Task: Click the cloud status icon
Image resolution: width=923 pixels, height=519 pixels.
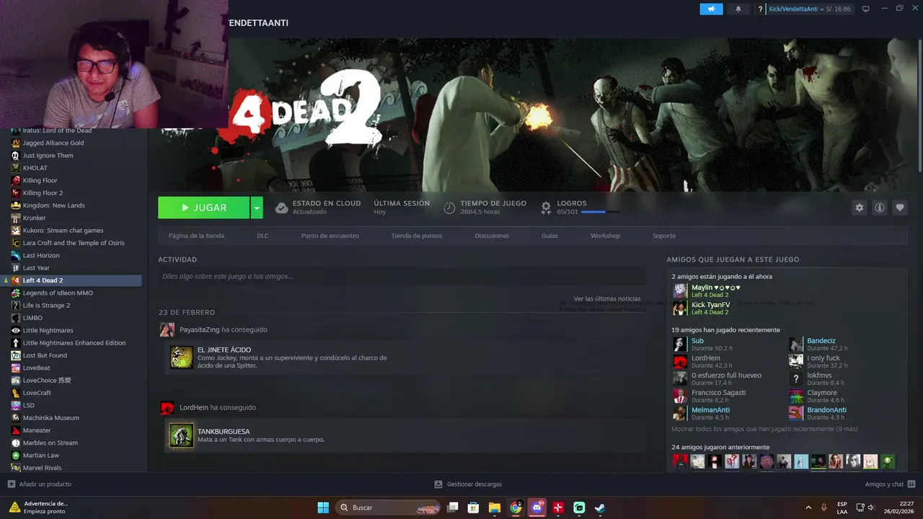Action: click(x=281, y=208)
